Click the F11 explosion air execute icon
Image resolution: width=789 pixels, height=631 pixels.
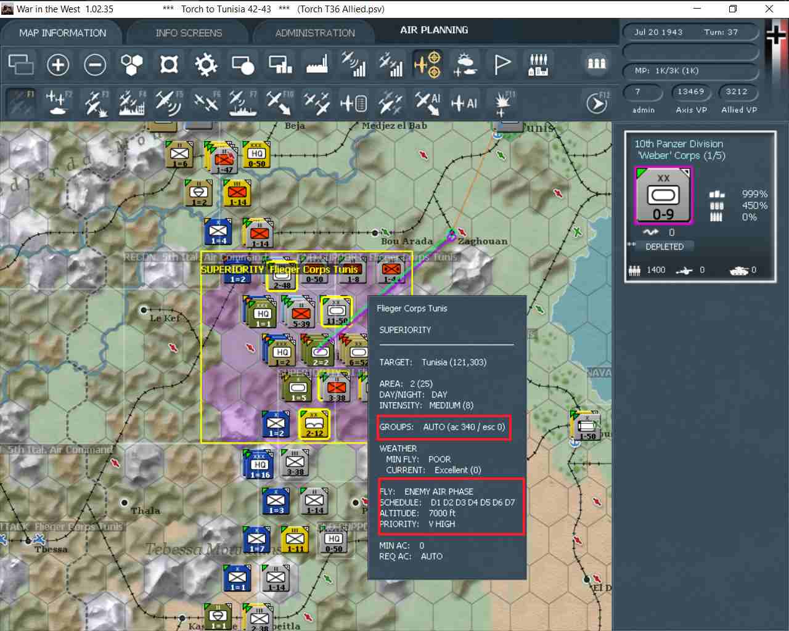point(503,103)
